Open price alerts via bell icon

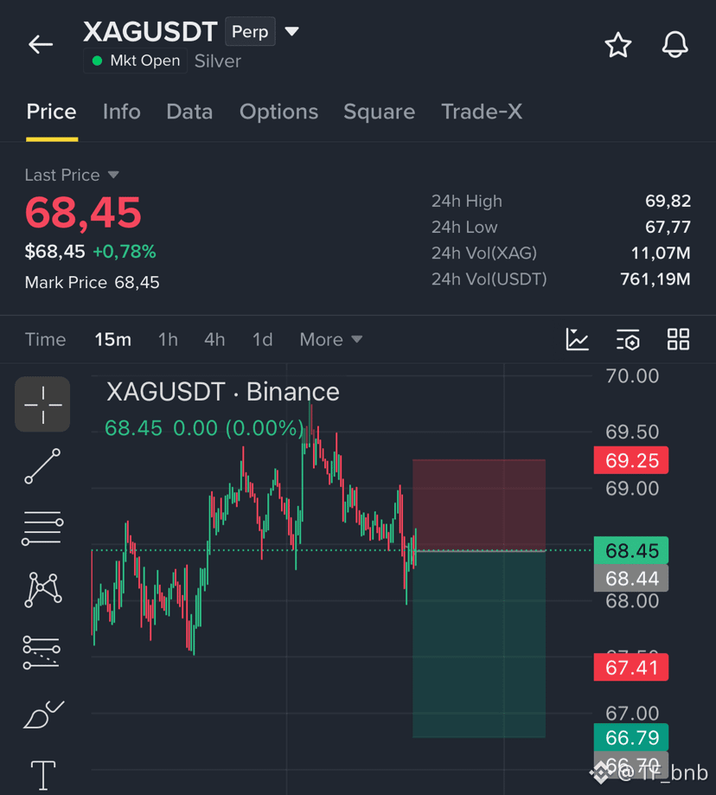pyautogui.click(x=675, y=45)
